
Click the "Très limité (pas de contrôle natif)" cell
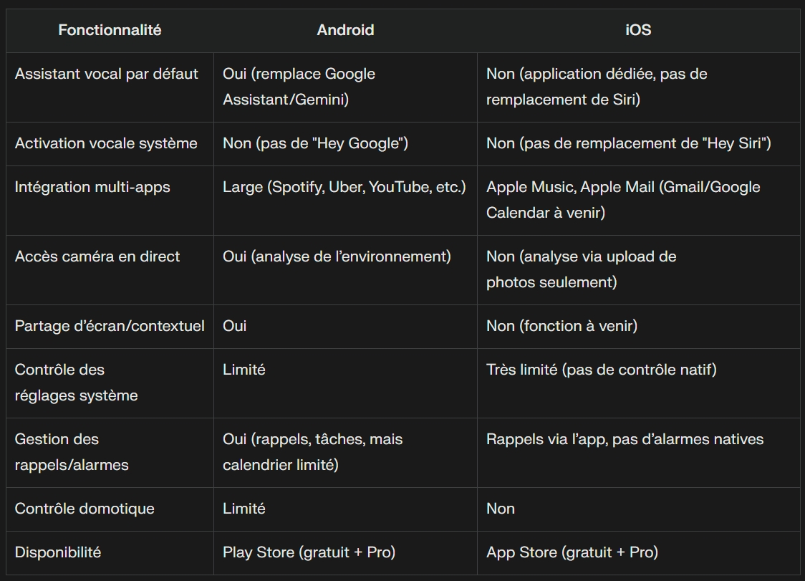[601, 370]
